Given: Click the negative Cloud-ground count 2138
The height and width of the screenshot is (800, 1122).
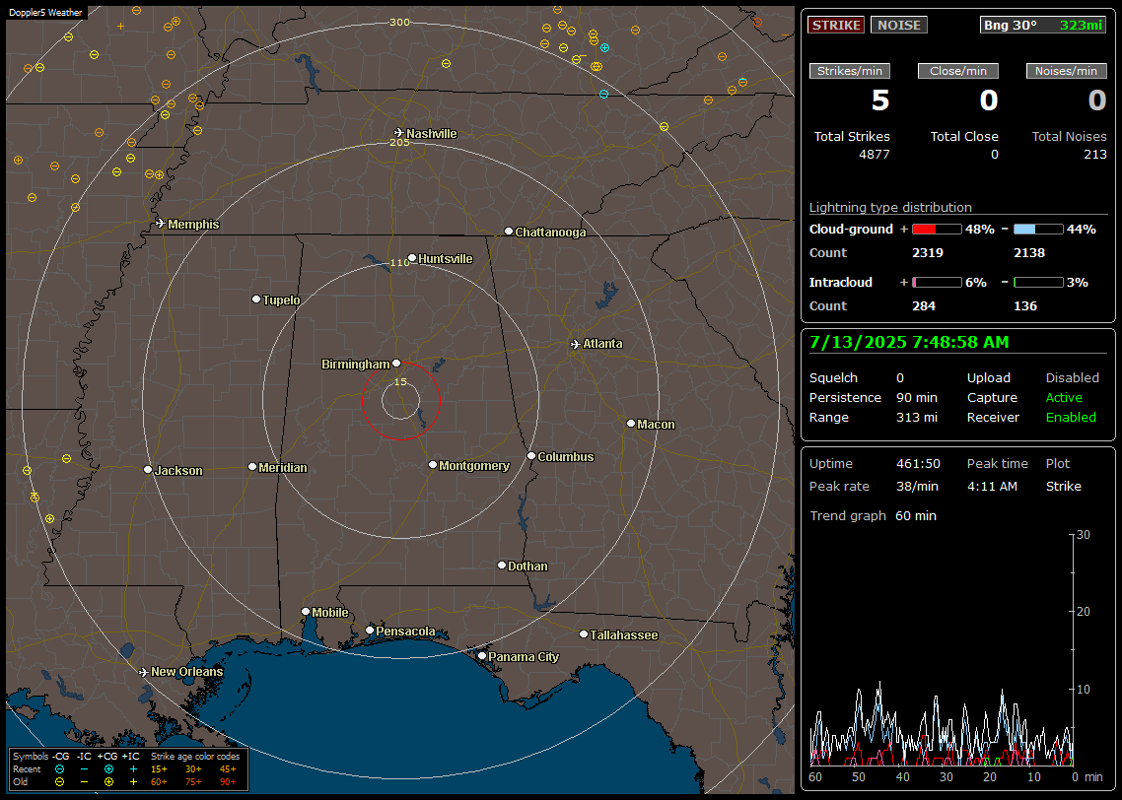Looking at the screenshot, I should point(1029,253).
